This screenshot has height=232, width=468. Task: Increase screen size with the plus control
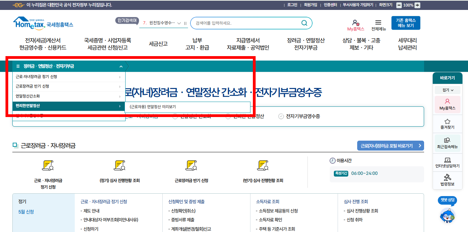pos(417,5)
